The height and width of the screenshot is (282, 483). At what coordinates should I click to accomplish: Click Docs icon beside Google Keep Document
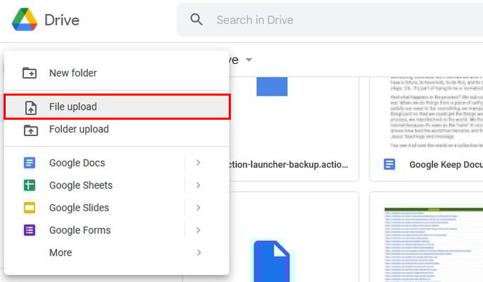pyautogui.click(x=389, y=164)
